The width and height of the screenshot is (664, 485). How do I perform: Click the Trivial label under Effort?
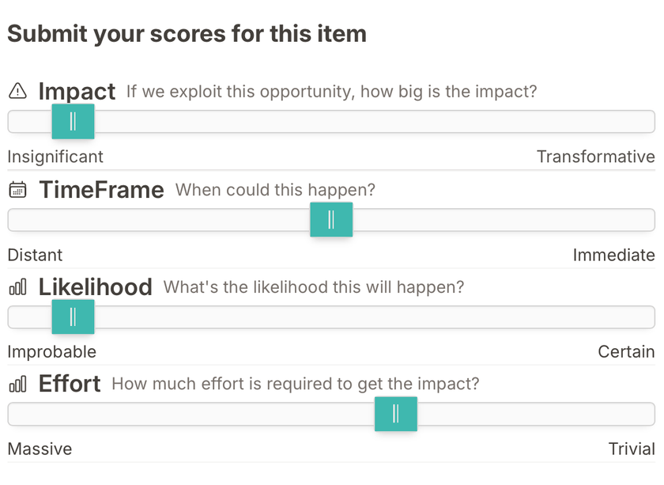click(x=632, y=449)
